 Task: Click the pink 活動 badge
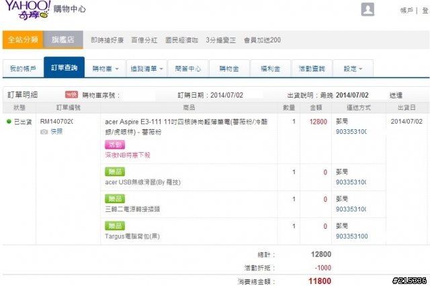coord(115,145)
